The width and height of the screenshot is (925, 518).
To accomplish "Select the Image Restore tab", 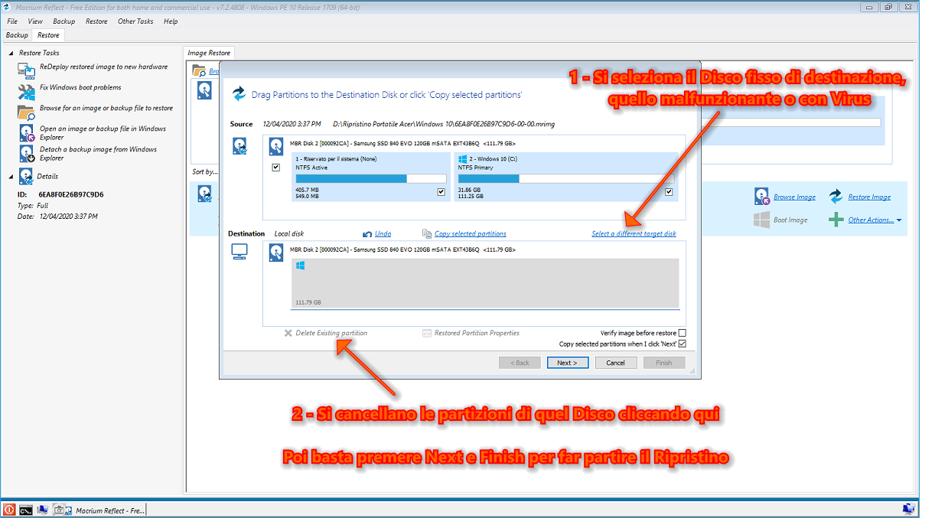I will 210,53.
